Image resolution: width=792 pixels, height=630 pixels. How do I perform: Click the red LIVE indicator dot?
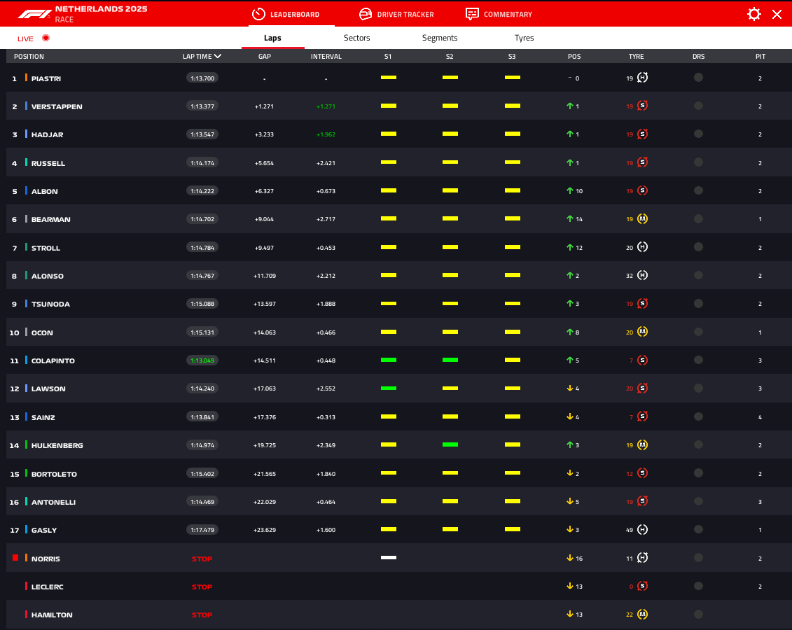pos(46,38)
